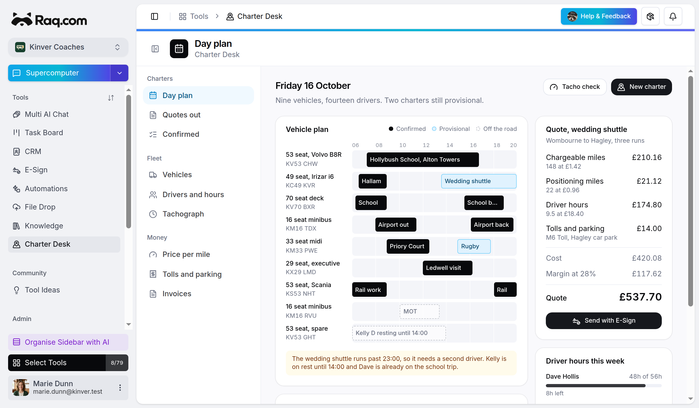The height and width of the screenshot is (408, 699).
Task: Open File Drop tool
Action: pos(64,207)
